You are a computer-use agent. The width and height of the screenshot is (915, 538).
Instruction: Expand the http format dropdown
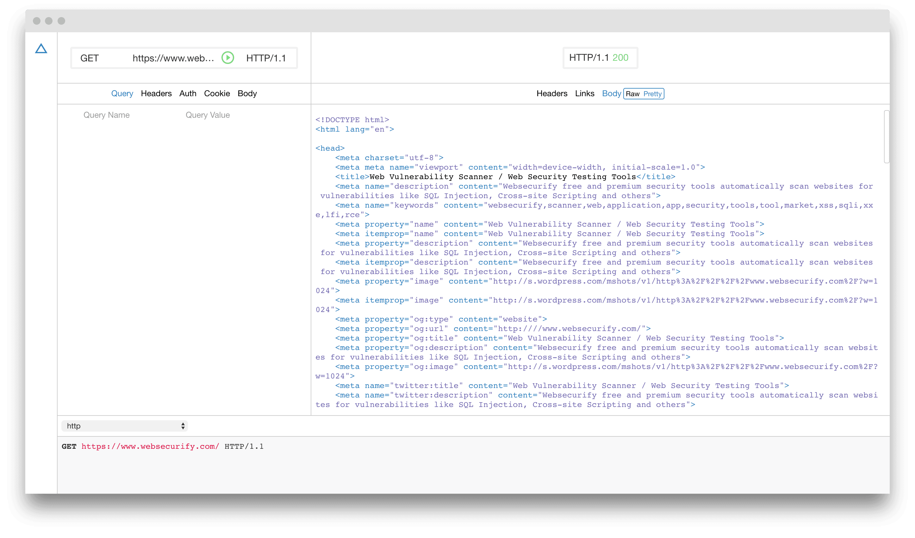(124, 426)
